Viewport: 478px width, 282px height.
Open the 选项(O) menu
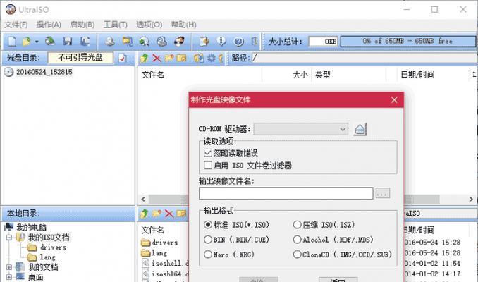click(149, 25)
